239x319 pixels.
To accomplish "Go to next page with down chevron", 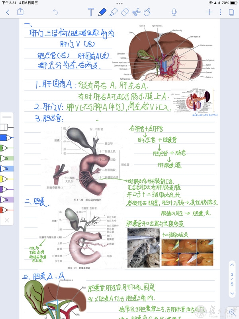I will click(232, 293).
